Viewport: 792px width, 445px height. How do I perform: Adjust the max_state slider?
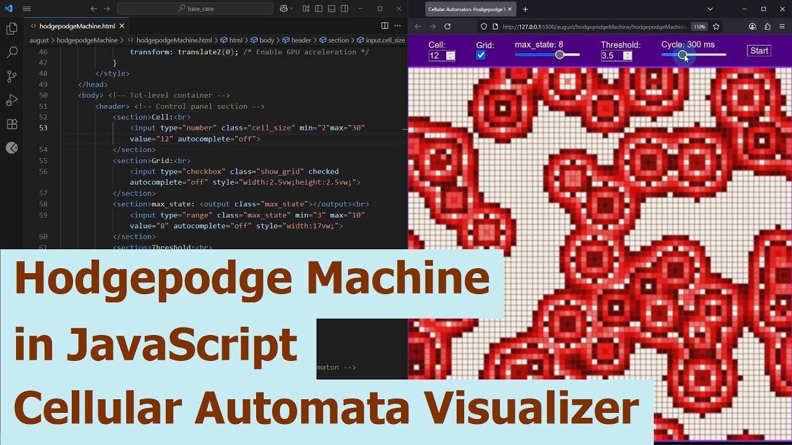click(547, 54)
